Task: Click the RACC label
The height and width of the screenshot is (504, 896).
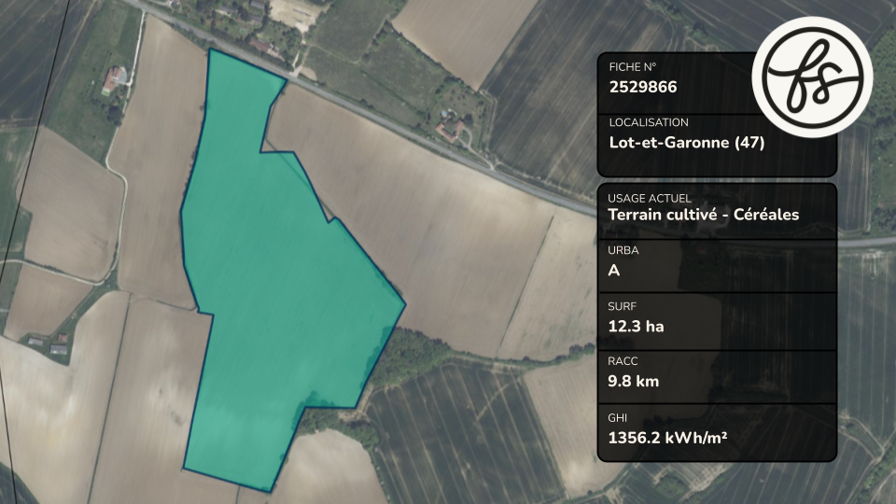Action: coord(623,361)
